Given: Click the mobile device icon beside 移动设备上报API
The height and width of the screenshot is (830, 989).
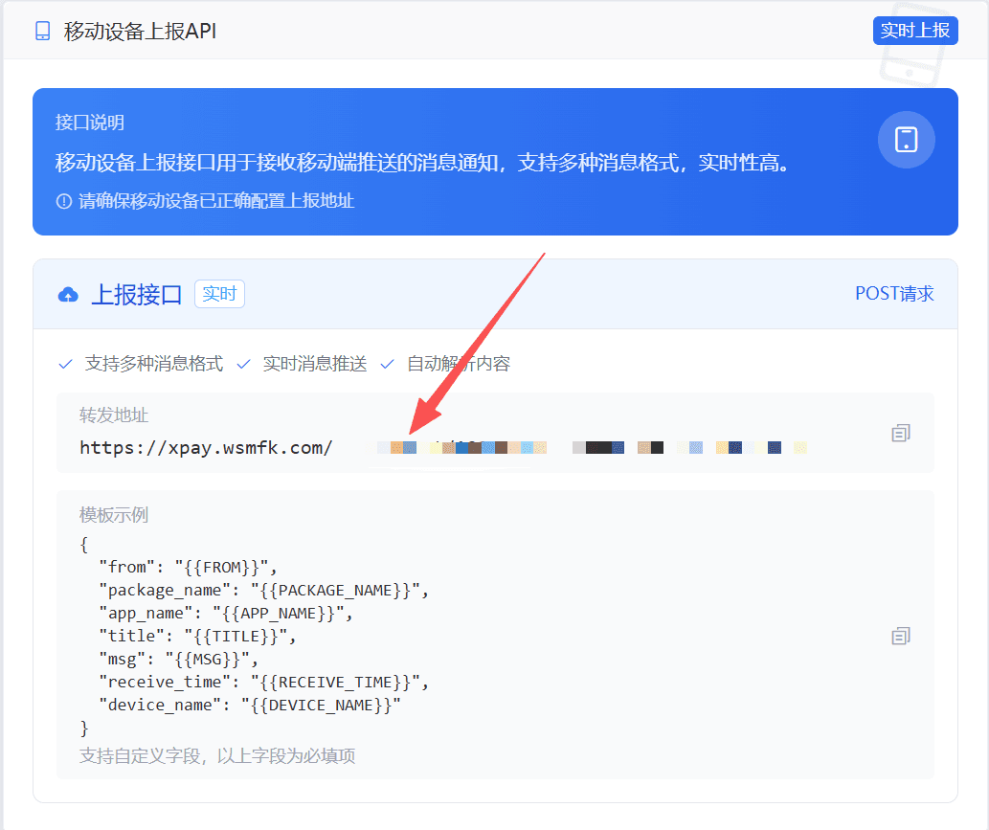Looking at the screenshot, I should (42, 31).
